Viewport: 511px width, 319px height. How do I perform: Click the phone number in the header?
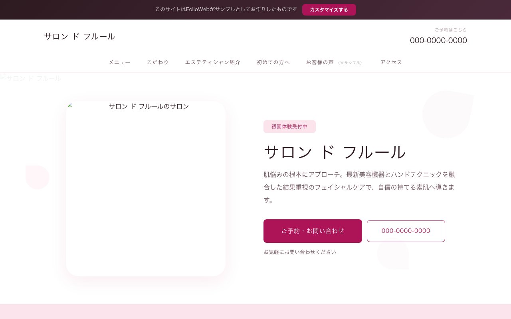[x=438, y=40]
